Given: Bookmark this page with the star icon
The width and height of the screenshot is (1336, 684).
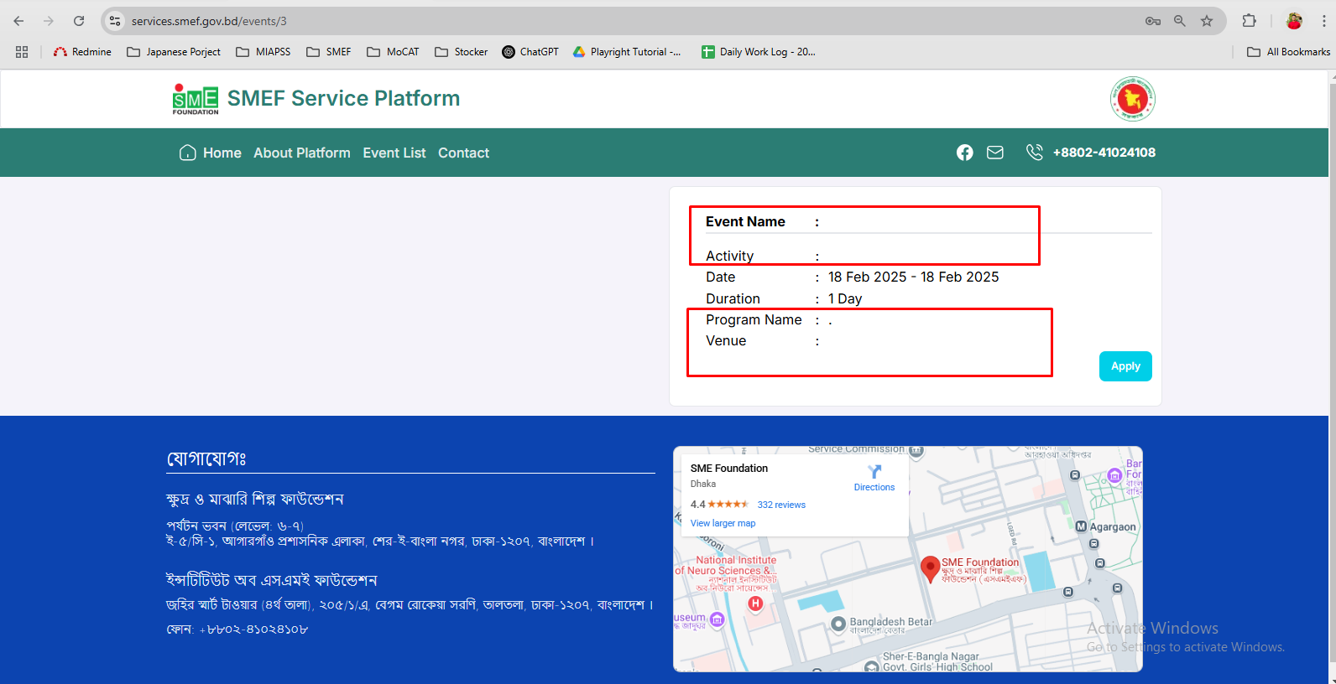Looking at the screenshot, I should pos(1207,21).
